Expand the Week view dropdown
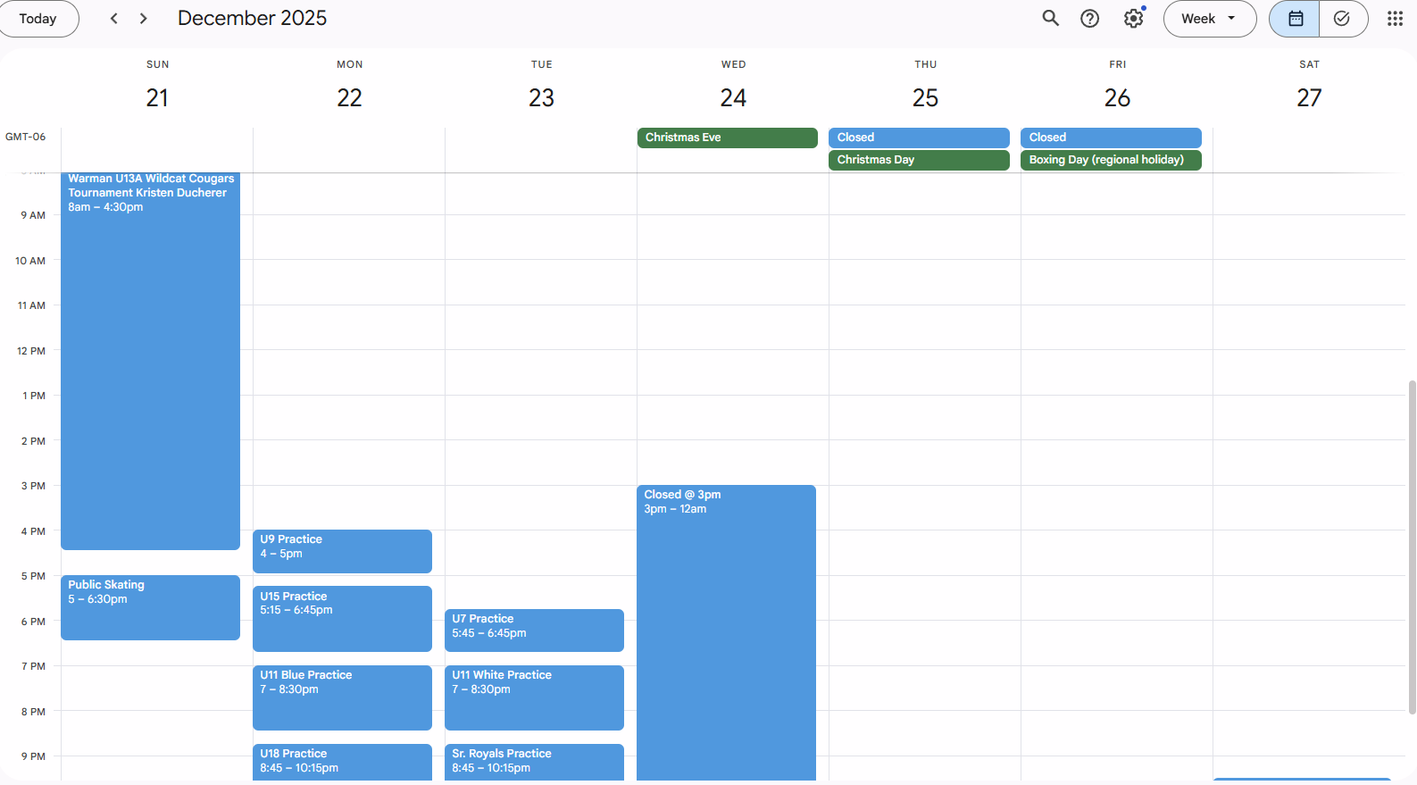 point(1209,19)
